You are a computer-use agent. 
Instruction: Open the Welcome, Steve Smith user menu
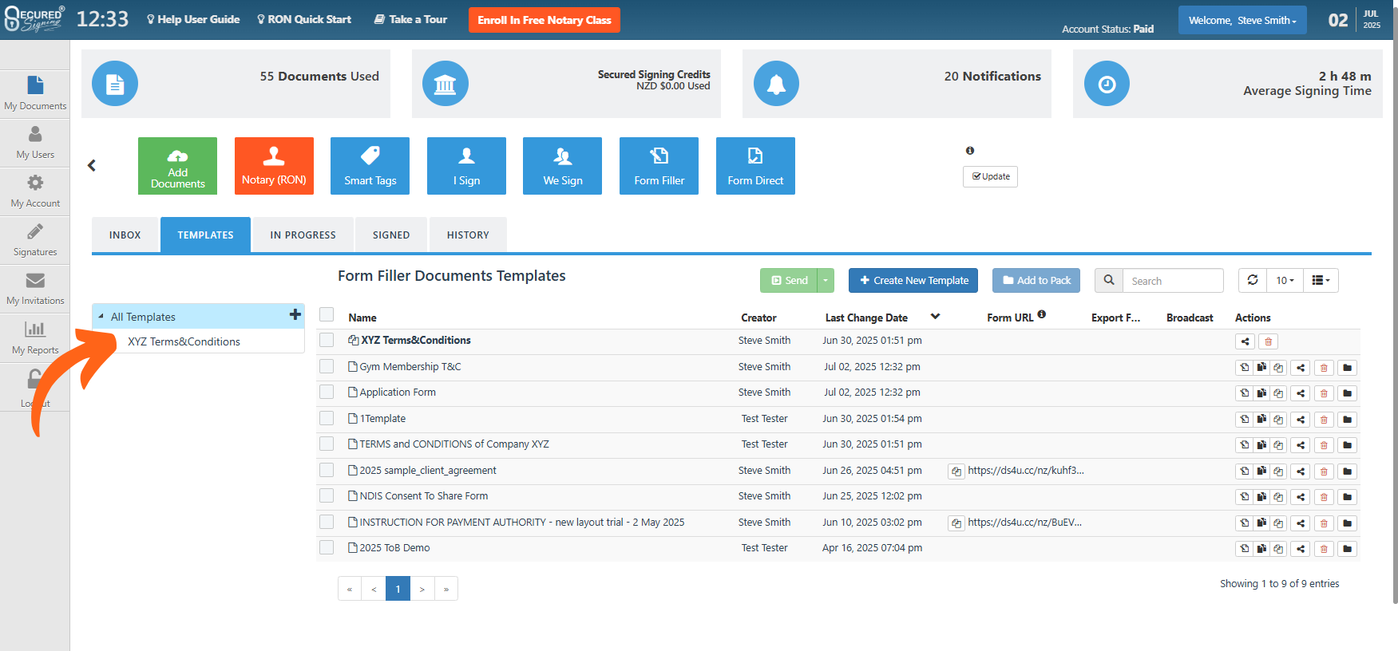pyautogui.click(x=1242, y=20)
